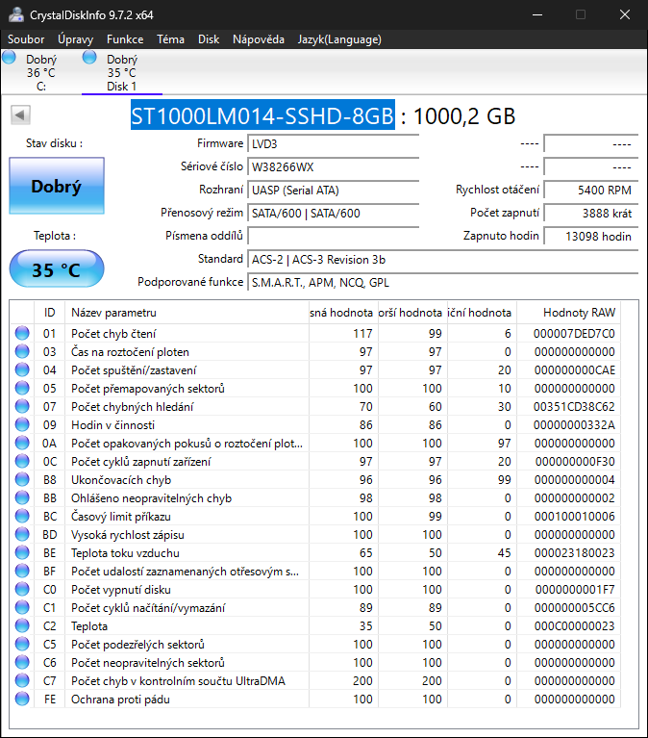Click status icon for Časový limit příkazu
Image resolution: width=648 pixels, height=738 pixels.
click(22, 517)
